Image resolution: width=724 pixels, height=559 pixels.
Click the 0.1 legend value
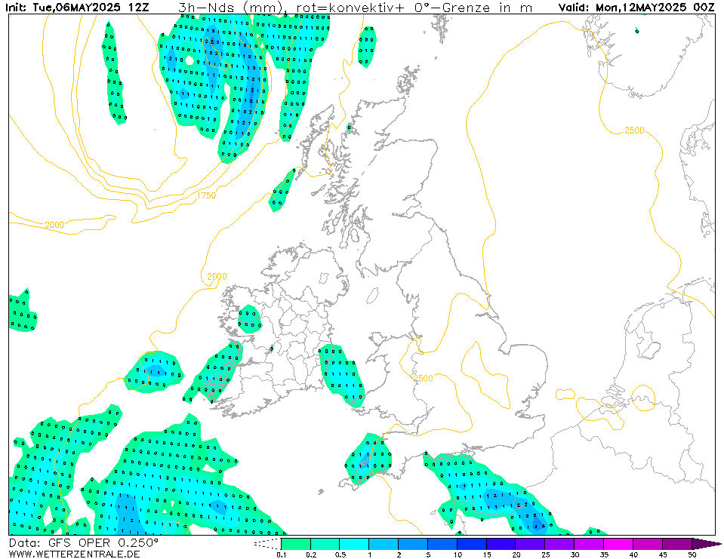[x=281, y=554]
